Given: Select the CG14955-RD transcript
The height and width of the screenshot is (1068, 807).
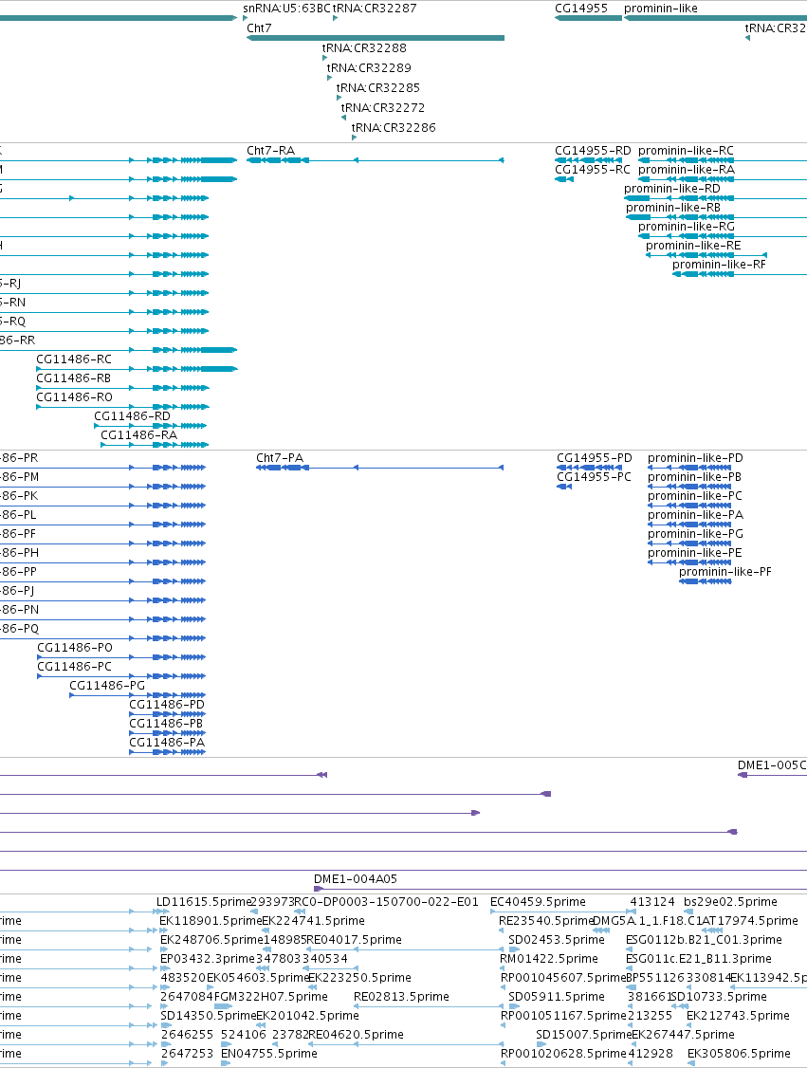Looking at the screenshot, I should 588,160.
